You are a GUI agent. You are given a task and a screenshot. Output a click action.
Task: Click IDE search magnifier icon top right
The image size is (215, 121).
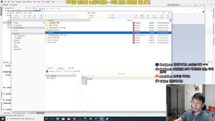(211, 5)
